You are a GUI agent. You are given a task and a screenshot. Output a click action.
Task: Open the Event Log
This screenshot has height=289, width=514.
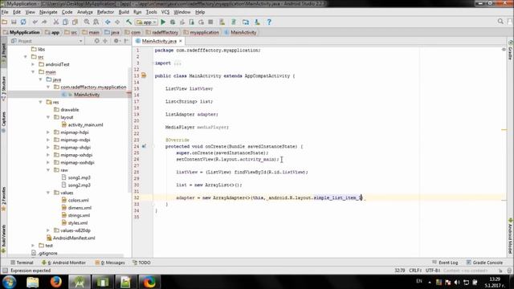445,263
